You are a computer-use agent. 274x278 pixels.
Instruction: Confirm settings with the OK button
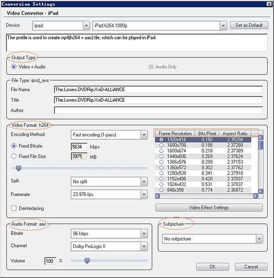(x=212, y=267)
